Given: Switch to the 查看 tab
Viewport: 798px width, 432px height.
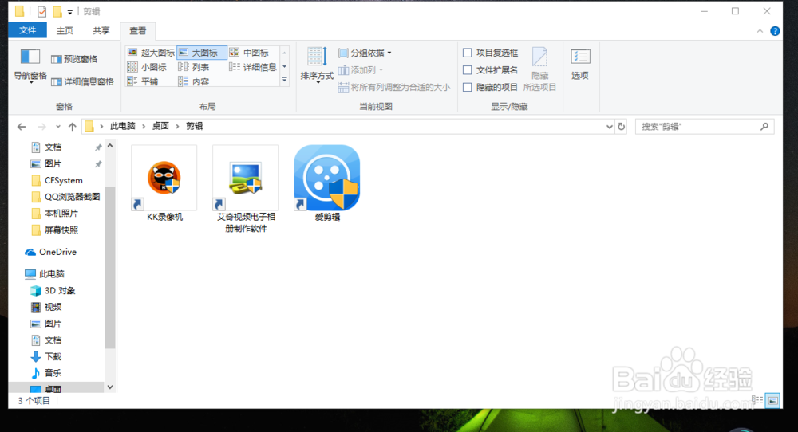Looking at the screenshot, I should pyautogui.click(x=137, y=31).
